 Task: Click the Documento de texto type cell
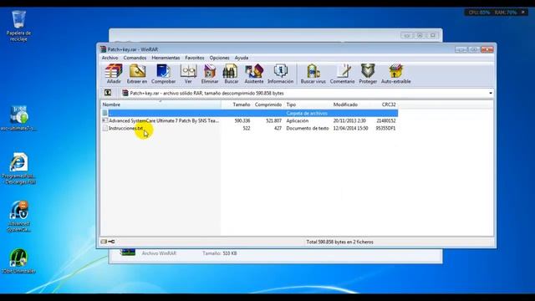coord(308,128)
